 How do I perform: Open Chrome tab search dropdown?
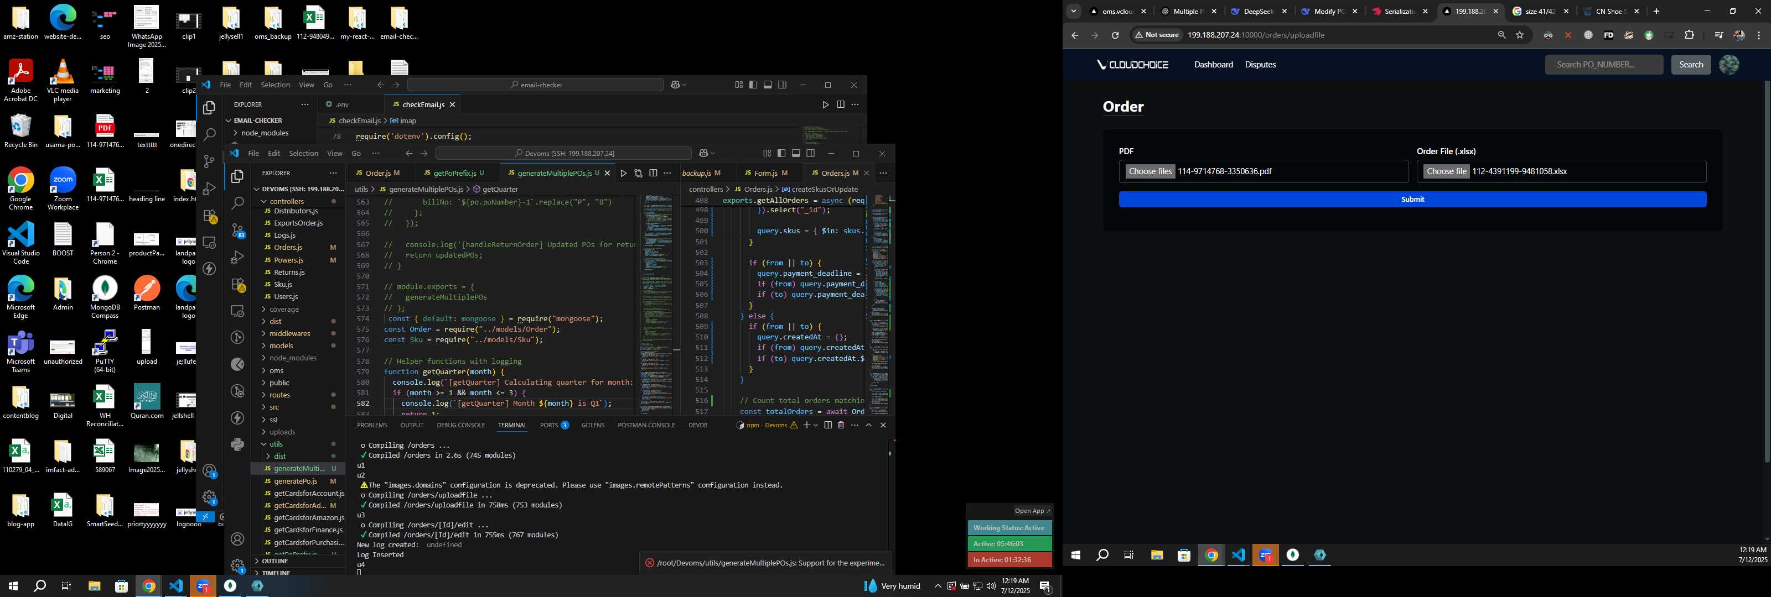point(1073,11)
